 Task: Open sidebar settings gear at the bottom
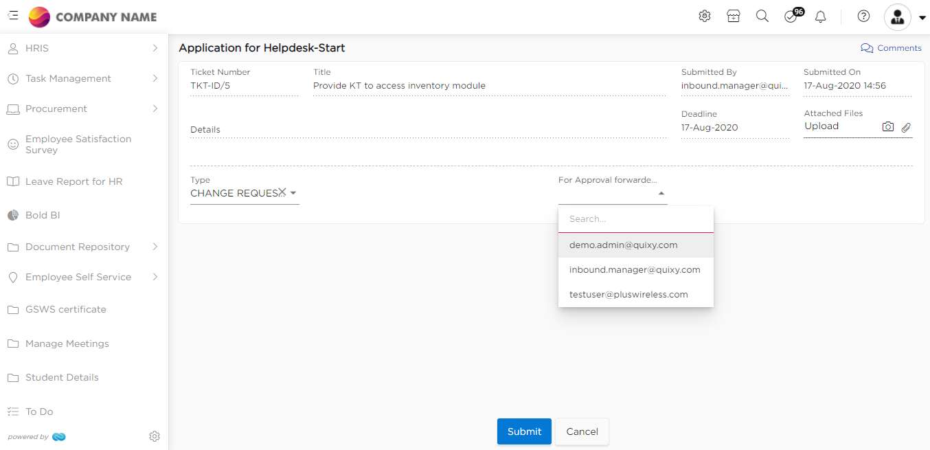coord(155,436)
